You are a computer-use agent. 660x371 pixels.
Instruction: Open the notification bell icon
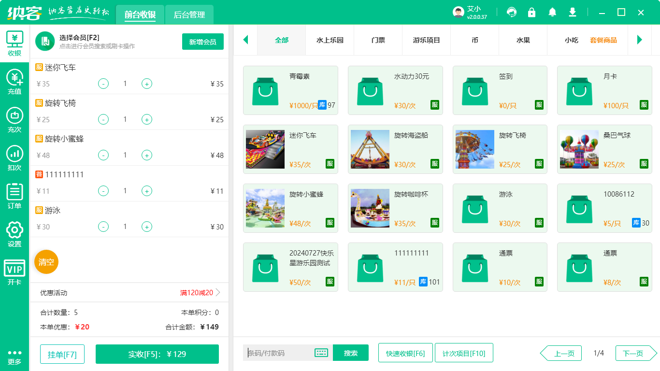pos(552,12)
